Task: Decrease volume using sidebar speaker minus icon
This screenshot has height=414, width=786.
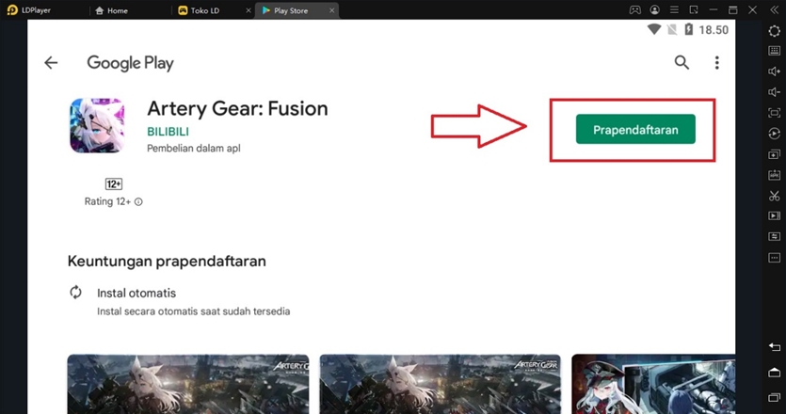Action: pyautogui.click(x=774, y=92)
